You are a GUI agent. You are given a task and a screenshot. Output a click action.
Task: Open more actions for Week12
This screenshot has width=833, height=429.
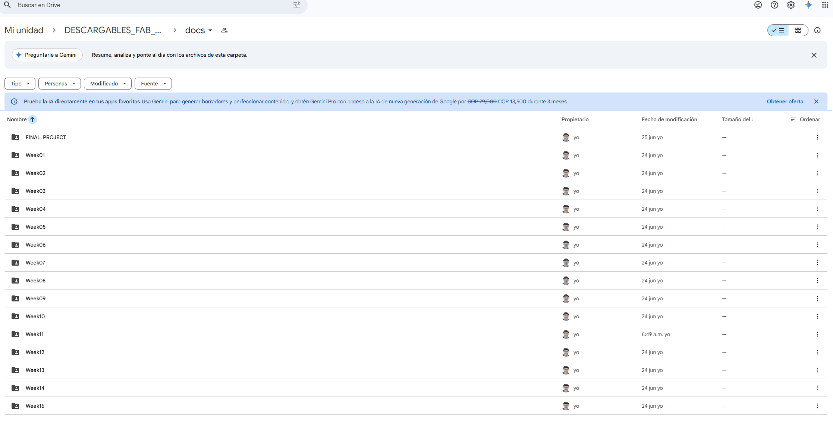click(x=817, y=352)
